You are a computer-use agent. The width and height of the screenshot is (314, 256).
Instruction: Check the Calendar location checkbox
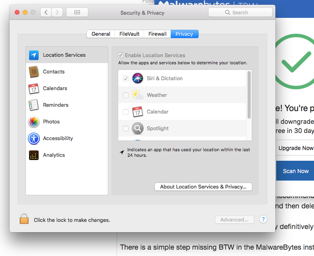(125, 112)
